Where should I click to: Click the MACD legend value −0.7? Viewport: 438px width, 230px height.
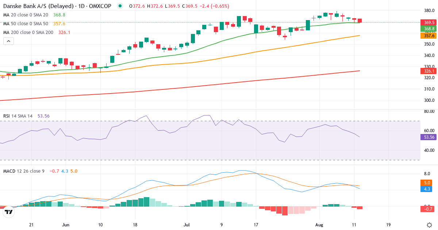click(x=54, y=171)
